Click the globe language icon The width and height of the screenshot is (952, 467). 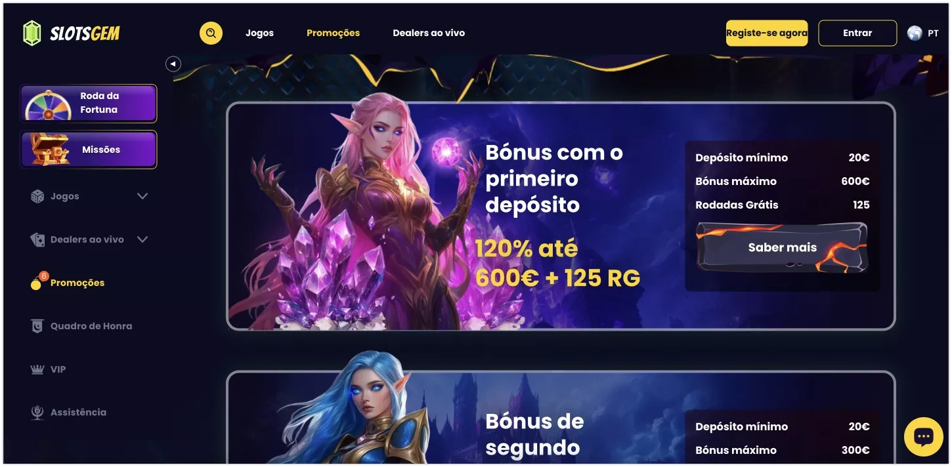click(x=915, y=33)
